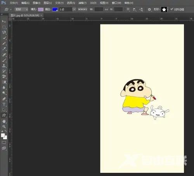Select the Eraser tool
The image size is (194, 176).
(4, 76)
